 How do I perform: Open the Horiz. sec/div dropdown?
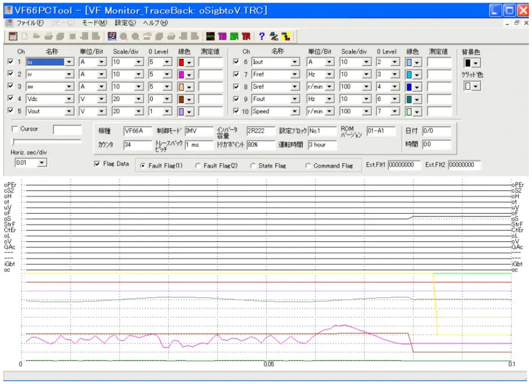pos(43,163)
